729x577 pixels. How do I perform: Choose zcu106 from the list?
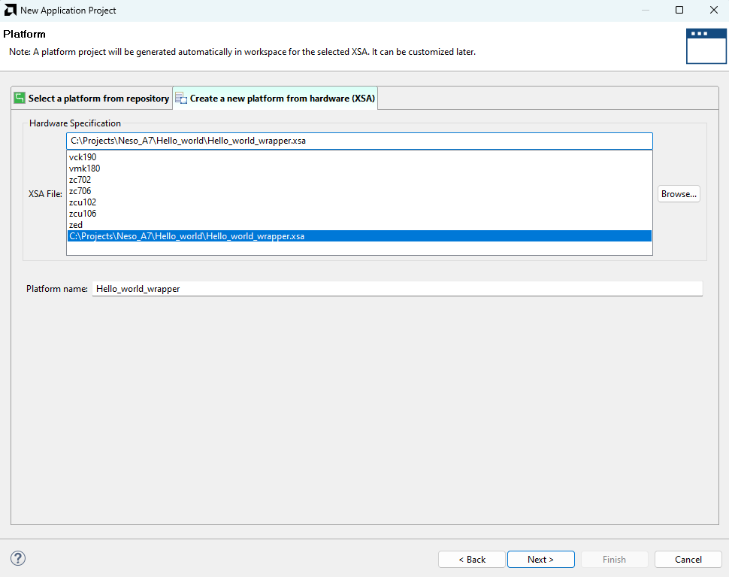(83, 214)
